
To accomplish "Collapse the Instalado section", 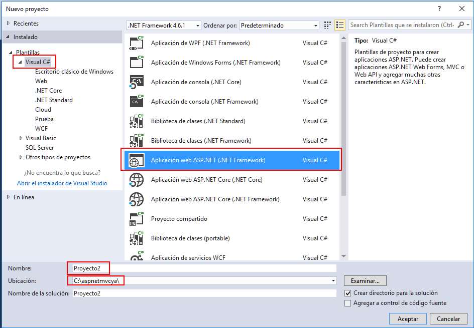I will tap(8, 37).
